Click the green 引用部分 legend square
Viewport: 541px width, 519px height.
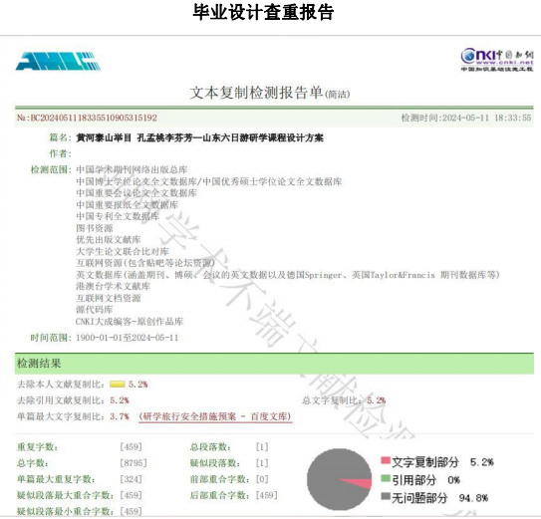(x=386, y=478)
